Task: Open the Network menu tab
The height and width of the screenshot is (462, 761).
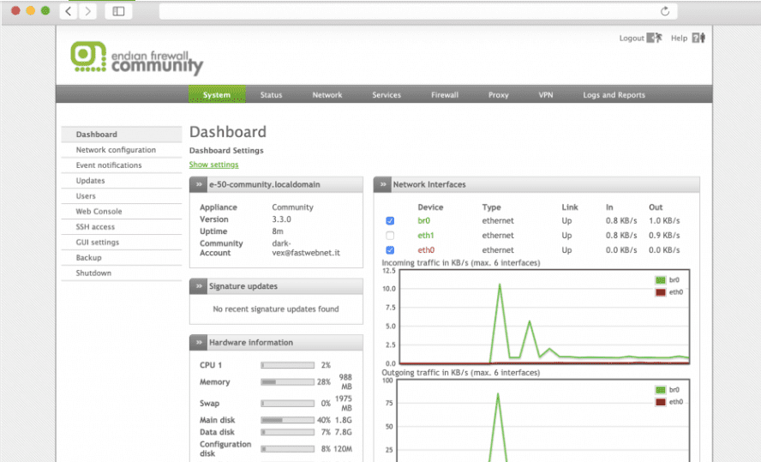Action: (x=327, y=95)
